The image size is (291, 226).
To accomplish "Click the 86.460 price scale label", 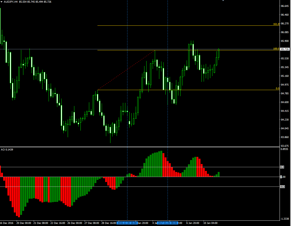I will point(285,15).
